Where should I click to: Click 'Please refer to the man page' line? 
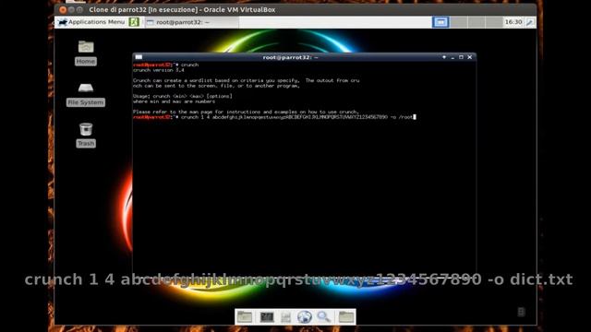click(246, 112)
